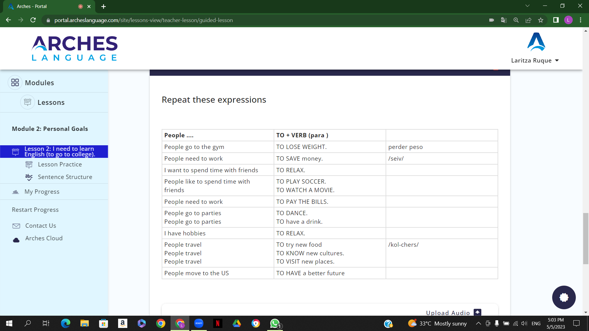
Task: Open Lesson Practice
Action: point(60,164)
